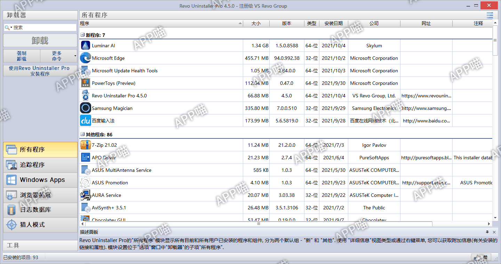This screenshot has width=501, height=264.
Task: Close the 描述面板 description panel
Action: pyautogui.click(x=494, y=232)
